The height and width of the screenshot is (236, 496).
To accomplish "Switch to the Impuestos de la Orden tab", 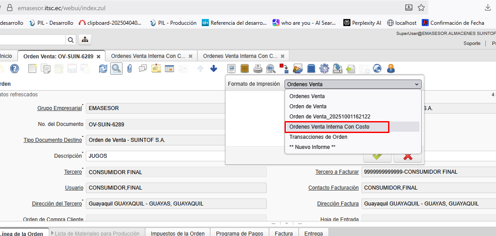I will click(x=177, y=233).
